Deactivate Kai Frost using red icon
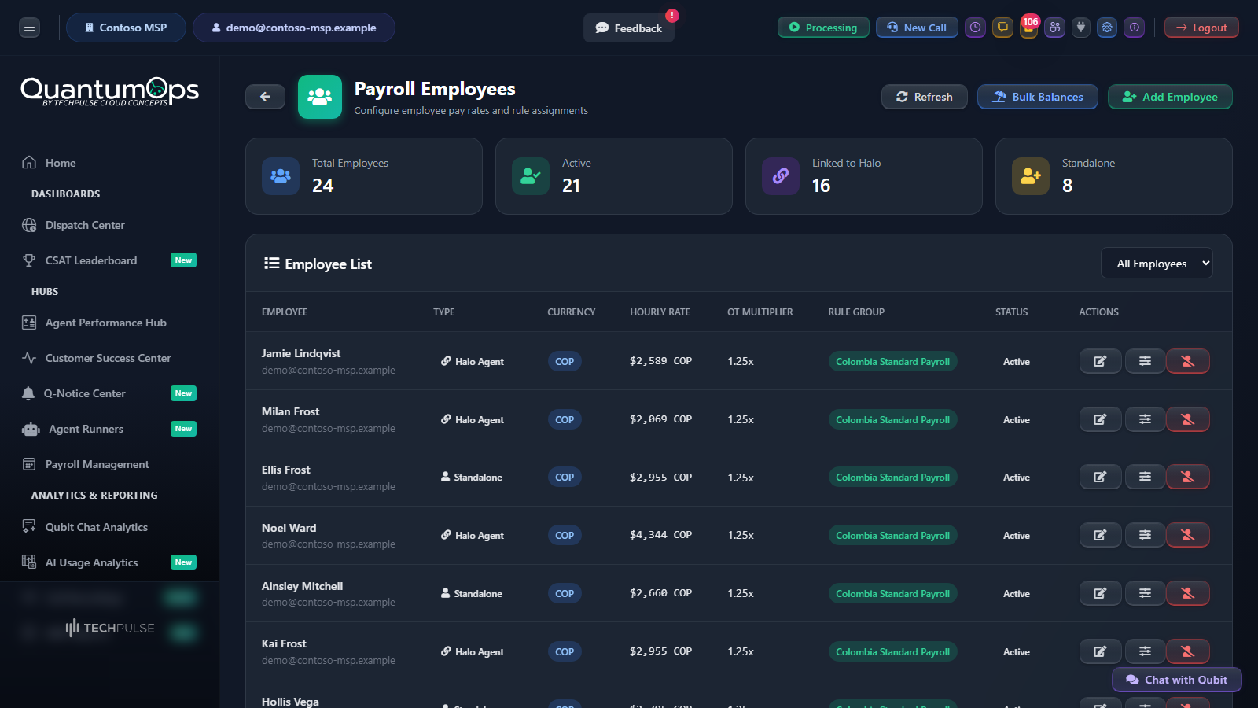The width and height of the screenshot is (1258, 708). (1188, 651)
